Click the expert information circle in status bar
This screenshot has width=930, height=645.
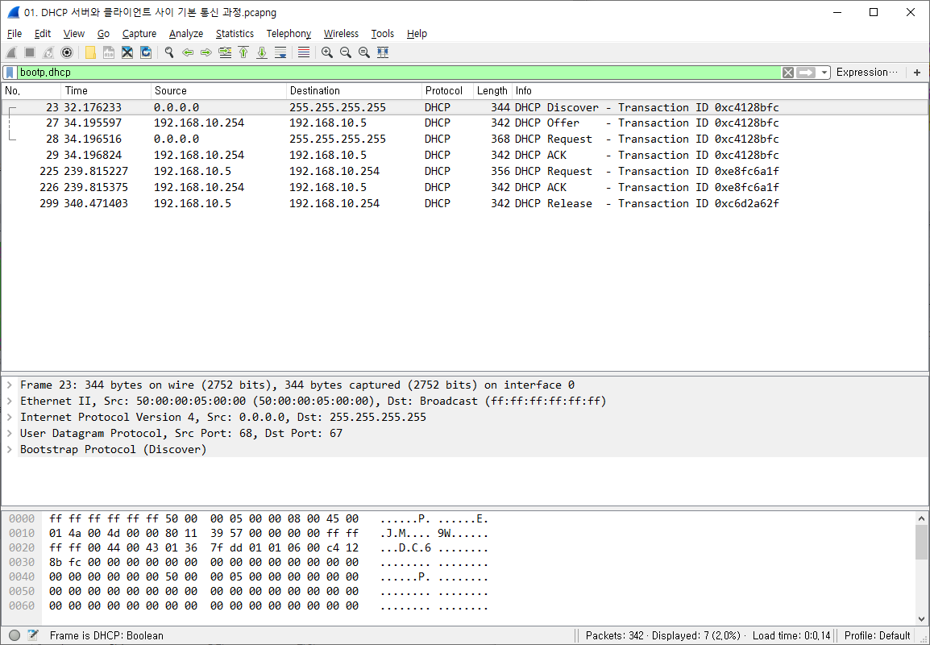[x=15, y=635]
